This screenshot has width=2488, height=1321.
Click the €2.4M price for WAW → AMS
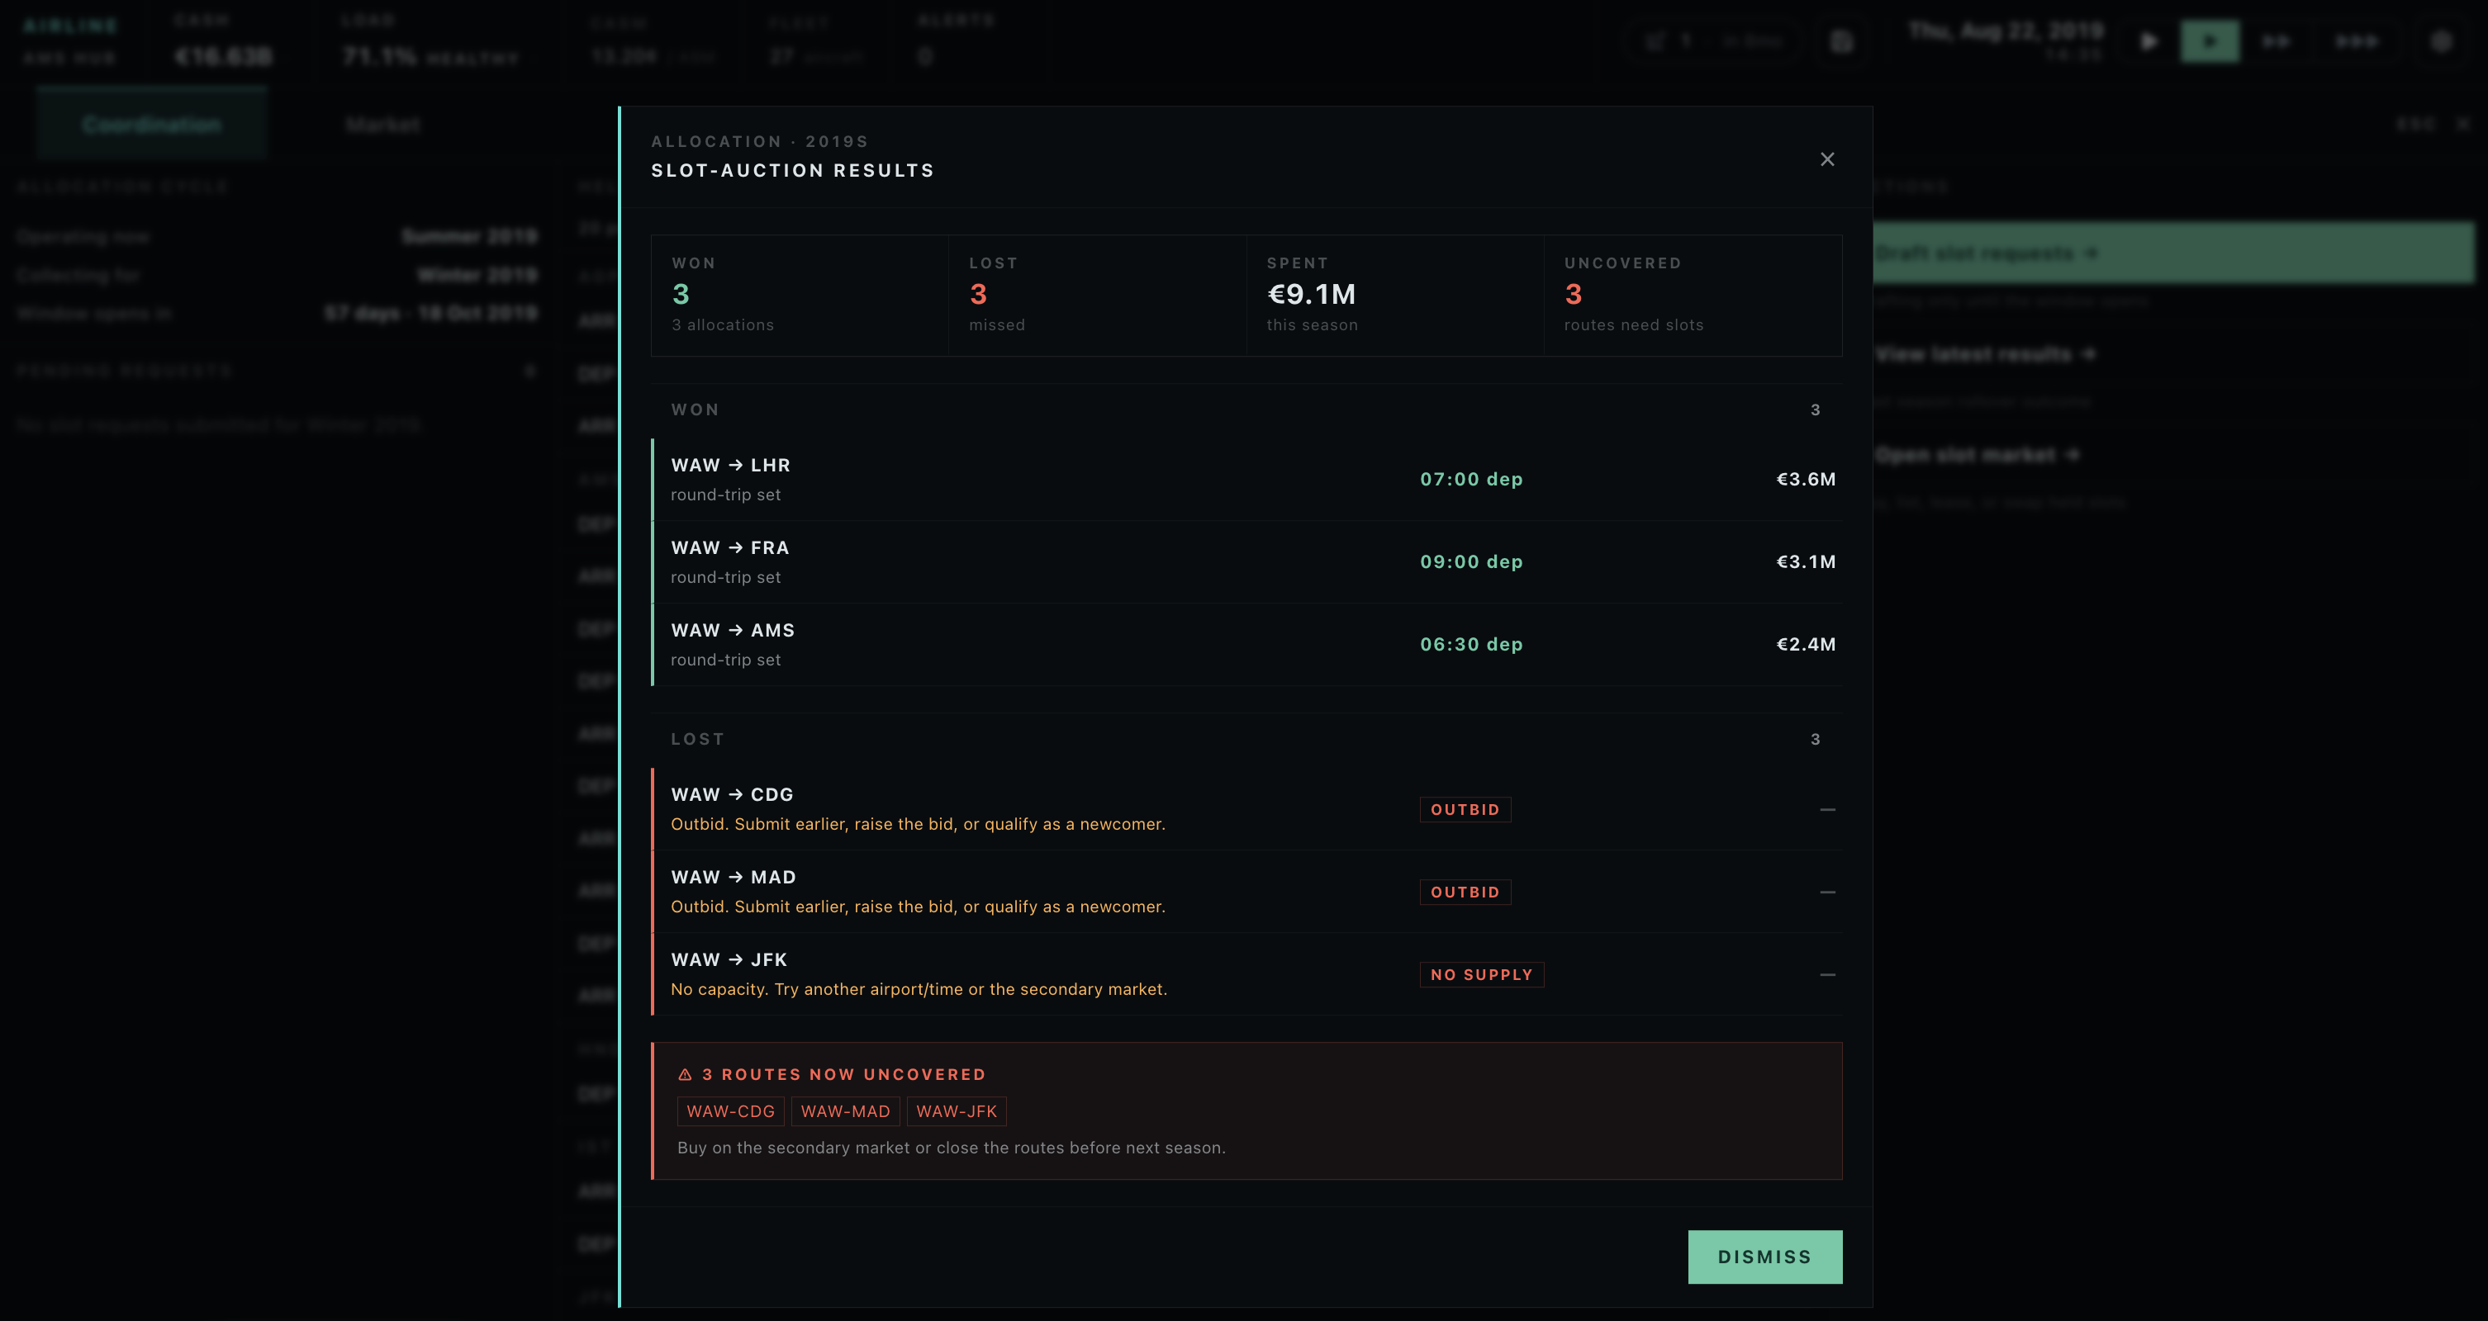(x=1805, y=644)
